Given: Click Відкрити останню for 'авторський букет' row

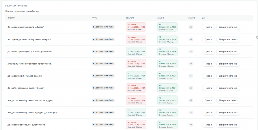Looking at the screenshot, I should pyautogui.click(x=228, y=125).
